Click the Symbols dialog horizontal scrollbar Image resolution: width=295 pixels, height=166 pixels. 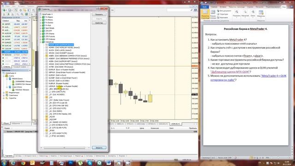click(x=65, y=148)
